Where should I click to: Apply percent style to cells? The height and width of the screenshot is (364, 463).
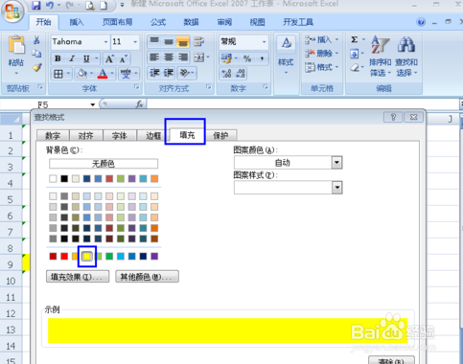pos(247,58)
